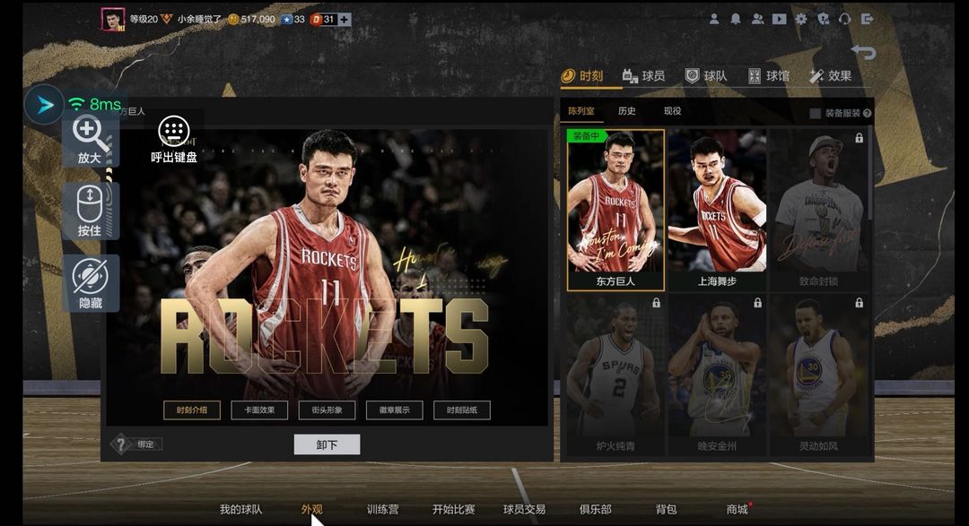
Task: Select the locked 炉火纯青 card
Action: 615,375
